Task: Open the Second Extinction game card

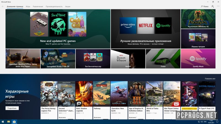Action: [x=67, y=100]
